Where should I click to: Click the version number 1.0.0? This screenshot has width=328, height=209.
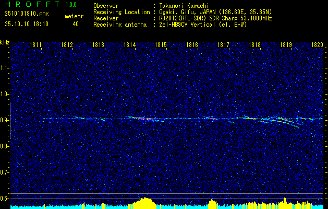71,5
